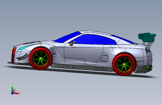The width and height of the screenshot is (162, 105).
Task: Select the rear diffuser
Action: tap(143, 70)
